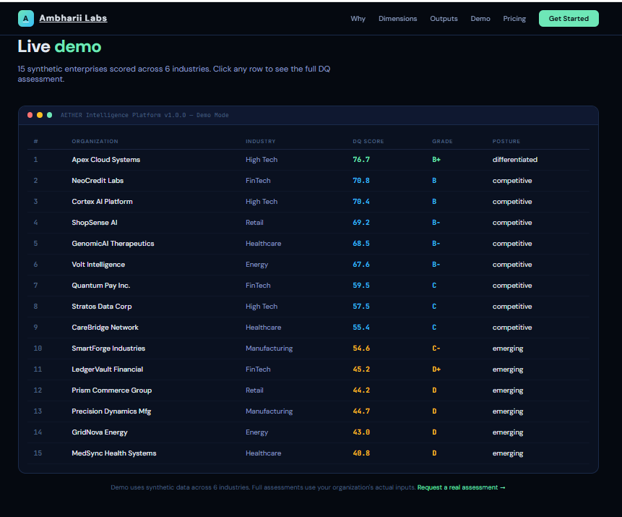The width and height of the screenshot is (622, 517).
Task: Select GenomicAI Therapeutics entry
Action: (x=113, y=244)
